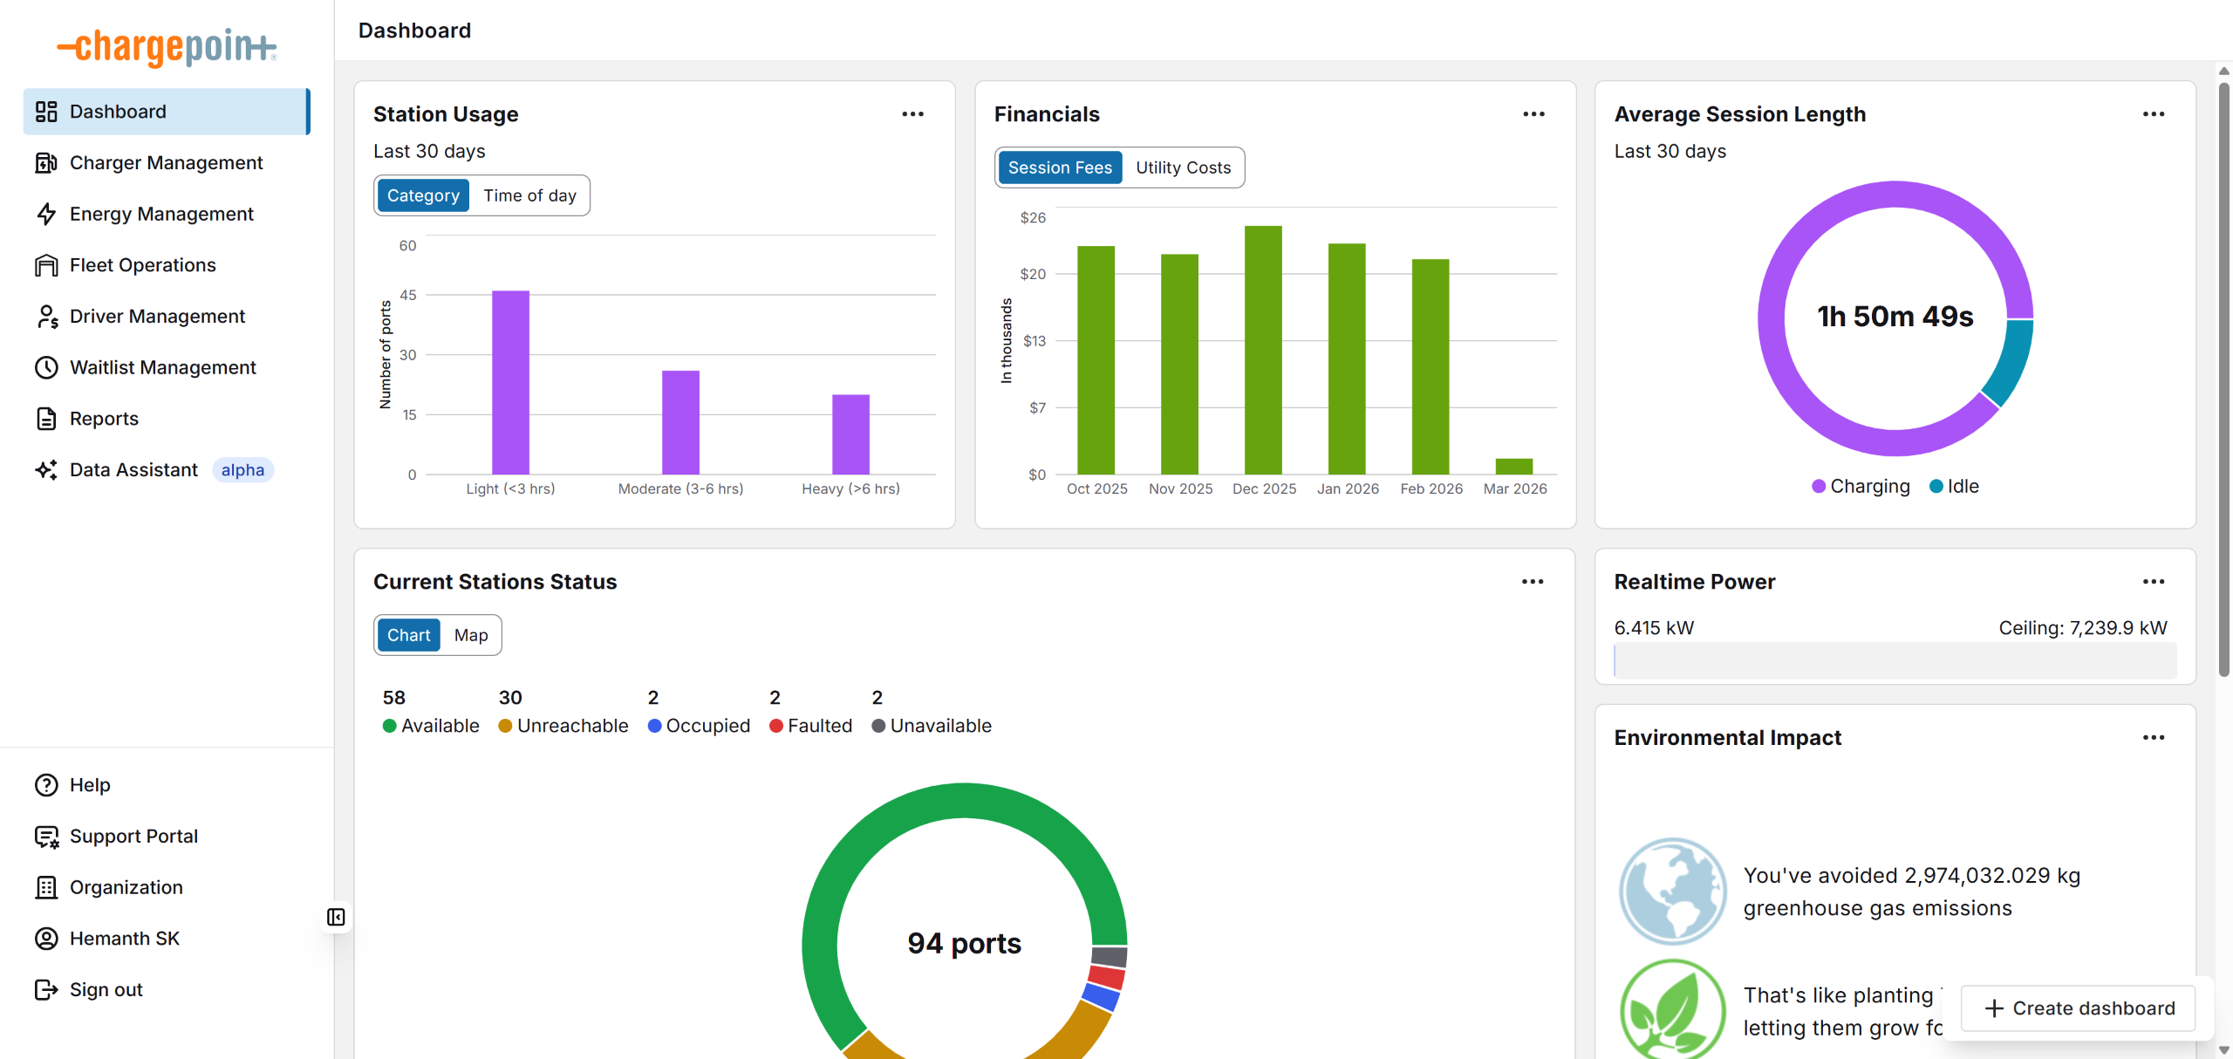
Task: Click the Driver Management person icon
Action: point(46,317)
